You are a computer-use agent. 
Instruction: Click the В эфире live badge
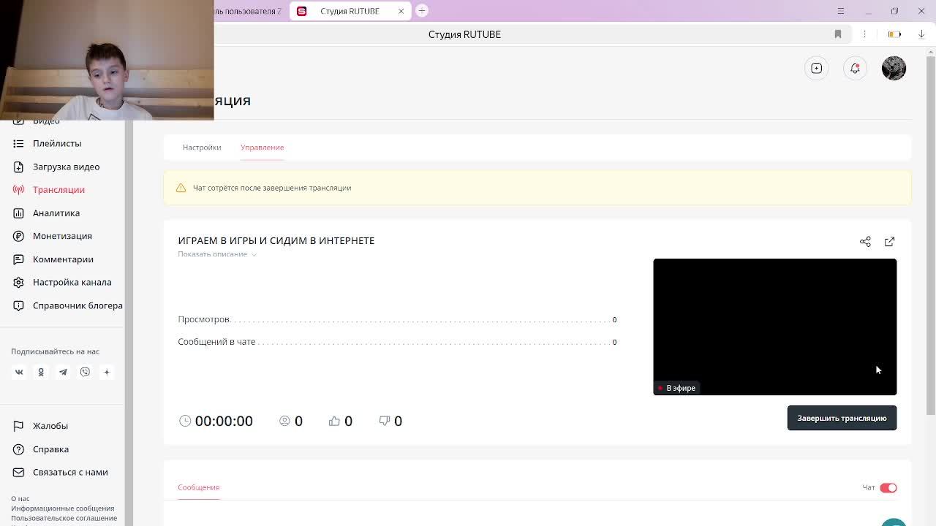(x=676, y=388)
